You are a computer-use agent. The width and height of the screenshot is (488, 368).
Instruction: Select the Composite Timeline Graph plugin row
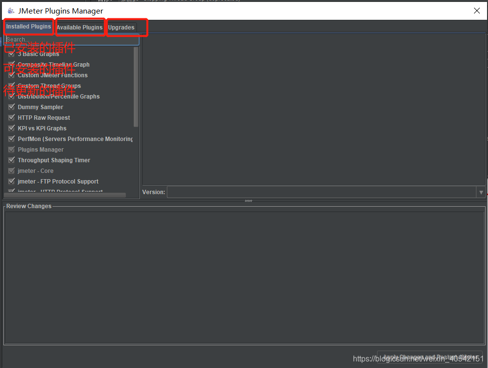tap(54, 65)
